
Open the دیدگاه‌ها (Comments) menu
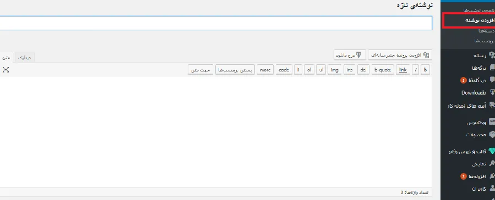(477, 80)
